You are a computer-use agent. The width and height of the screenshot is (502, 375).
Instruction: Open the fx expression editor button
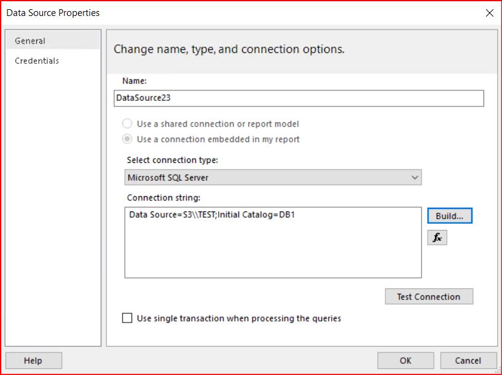coord(437,237)
